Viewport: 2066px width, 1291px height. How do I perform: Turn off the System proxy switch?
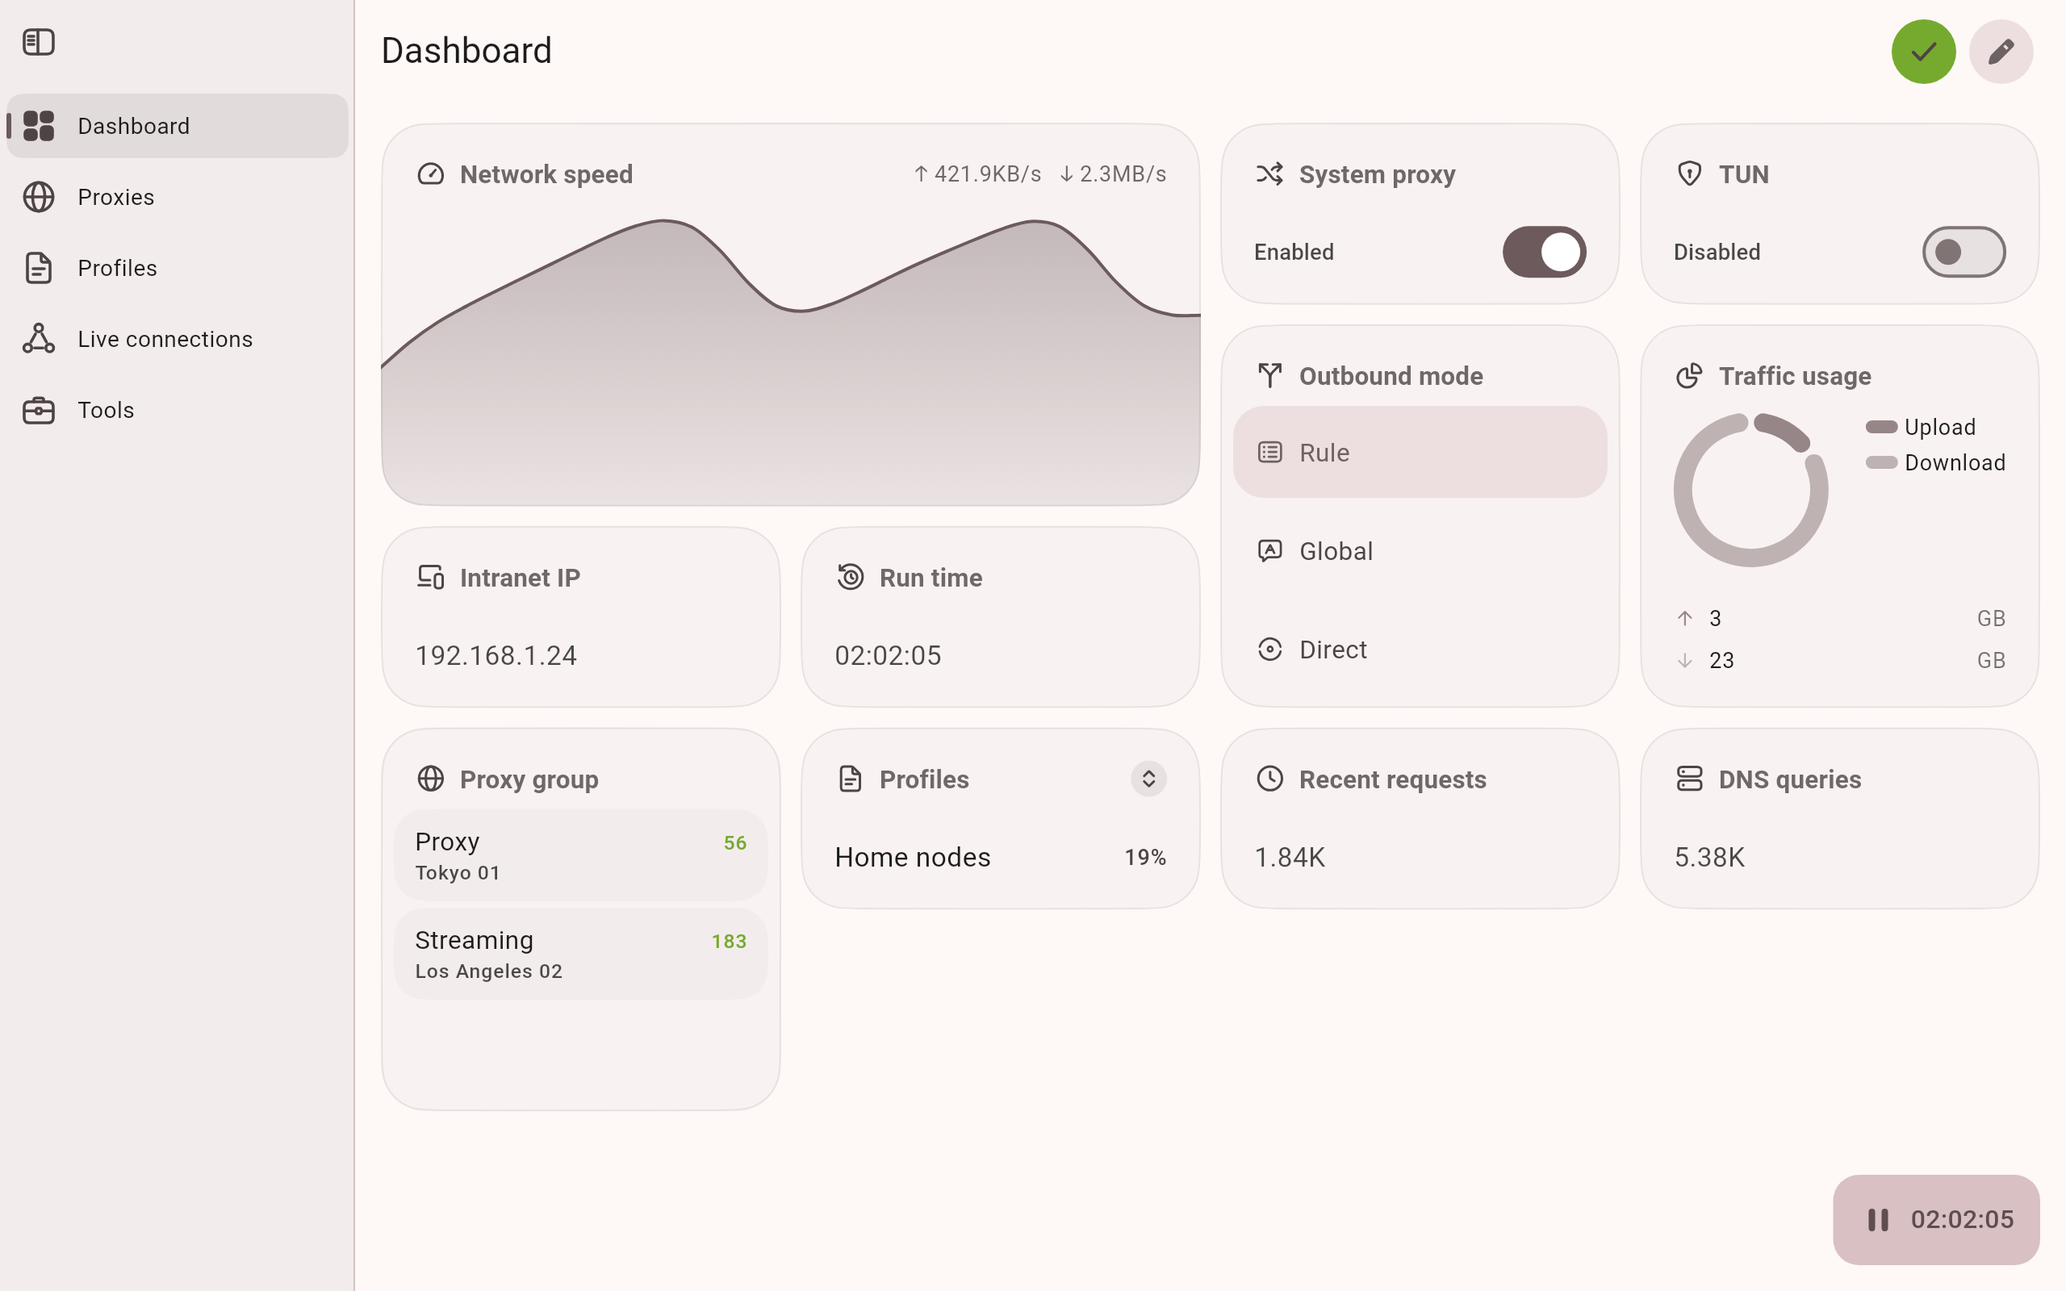1545,252
